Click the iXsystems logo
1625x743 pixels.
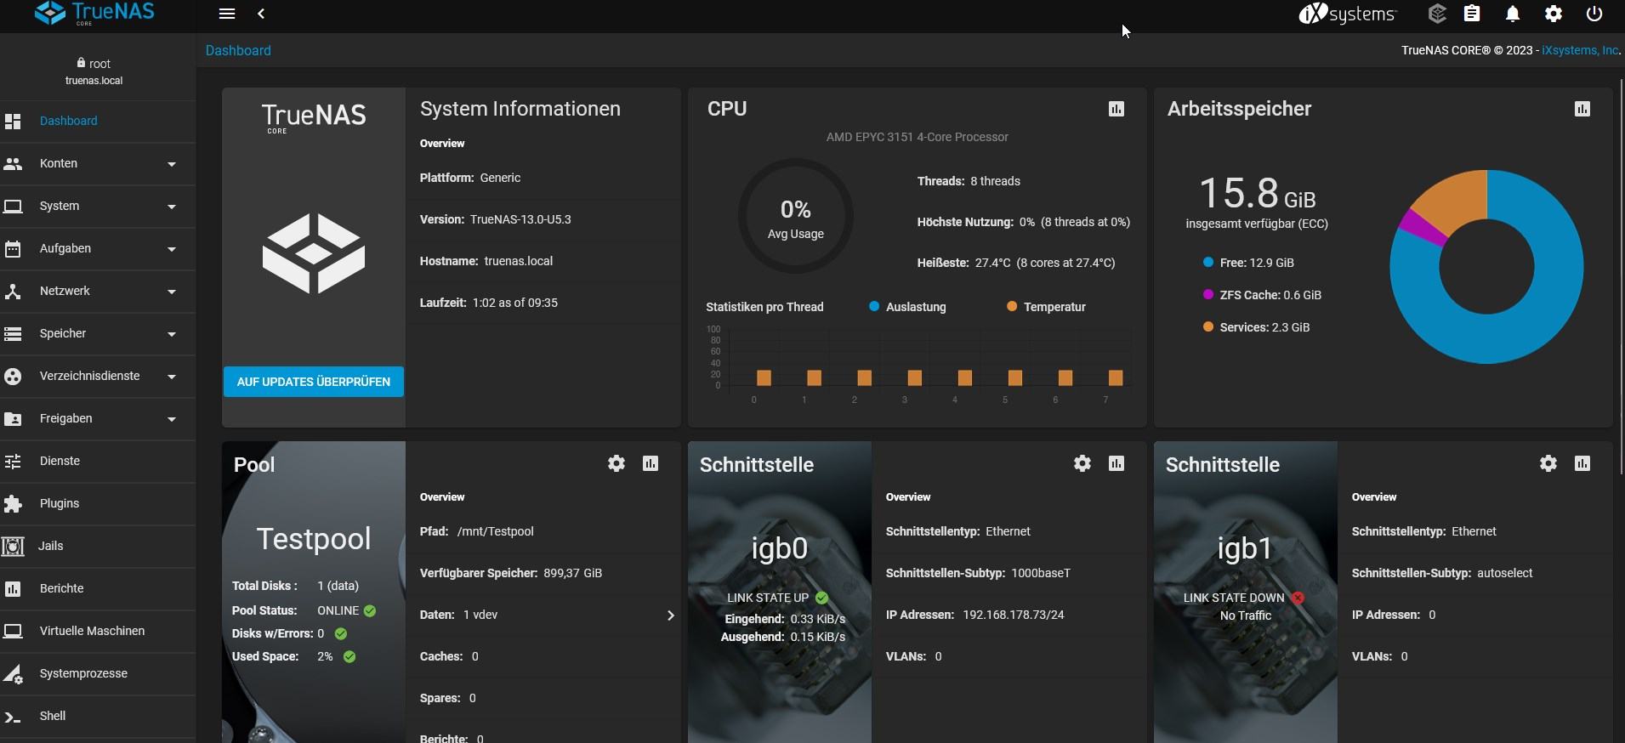[1348, 14]
